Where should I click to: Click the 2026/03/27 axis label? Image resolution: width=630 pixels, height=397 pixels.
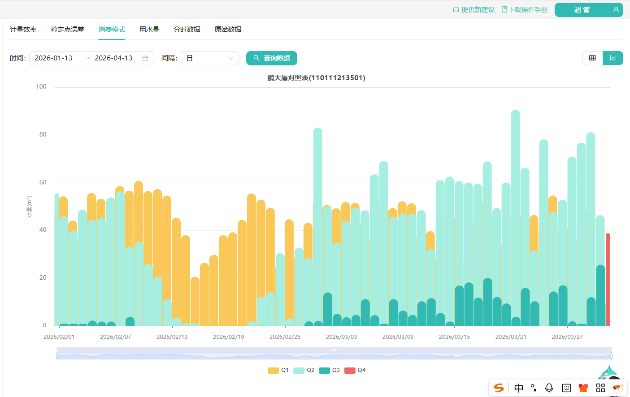point(567,337)
